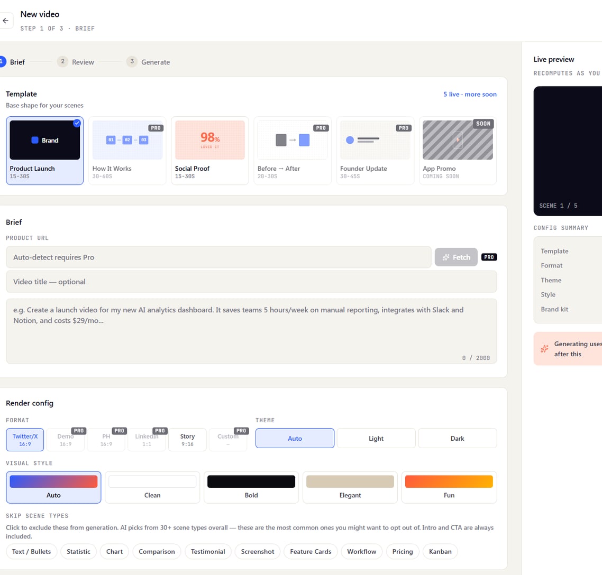Click the 'SCENE 1 / 5' label
Viewport: 602px width, 575px height.
(x=558, y=206)
